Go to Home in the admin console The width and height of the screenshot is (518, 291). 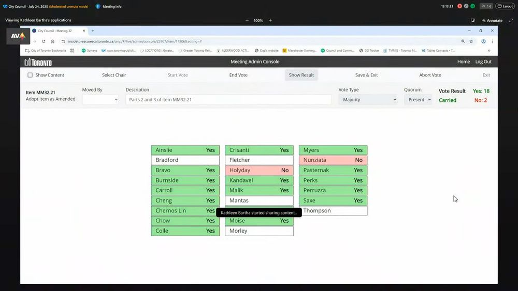coord(464,62)
